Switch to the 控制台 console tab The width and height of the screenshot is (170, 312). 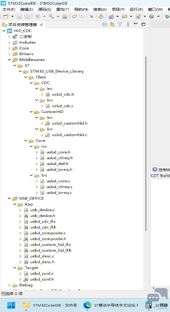click(x=161, y=170)
